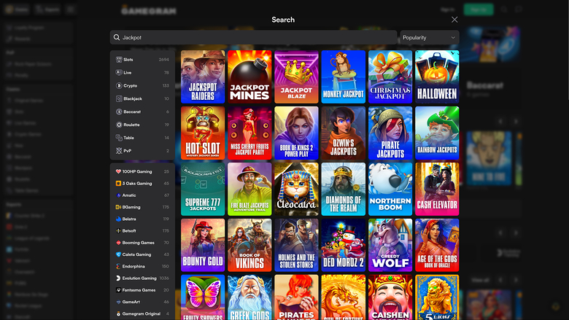Click the Belatra provider logo icon
Image resolution: width=569 pixels, height=320 pixels.
pyautogui.click(x=118, y=219)
